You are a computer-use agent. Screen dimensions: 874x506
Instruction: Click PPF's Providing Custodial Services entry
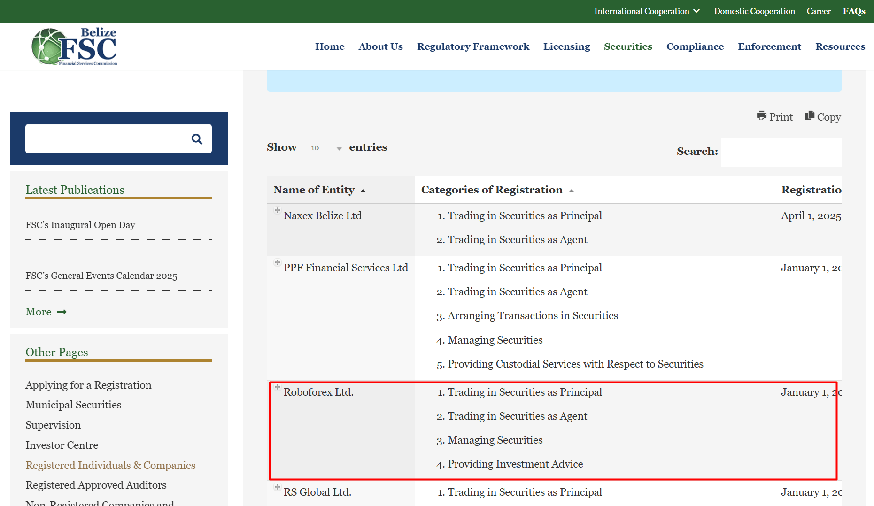click(575, 364)
